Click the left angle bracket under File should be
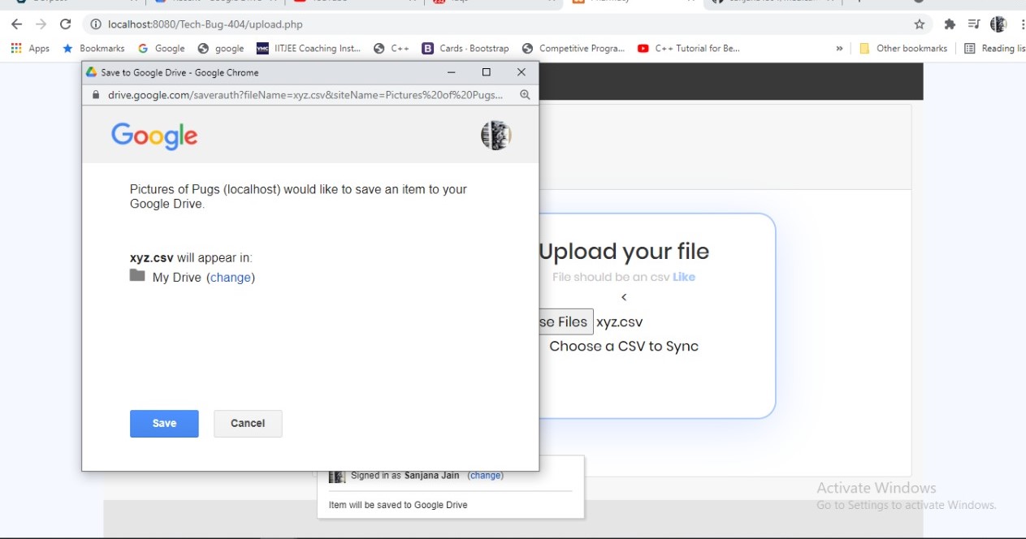The width and height of the screenshot is (1026, 539). point(624,297)
